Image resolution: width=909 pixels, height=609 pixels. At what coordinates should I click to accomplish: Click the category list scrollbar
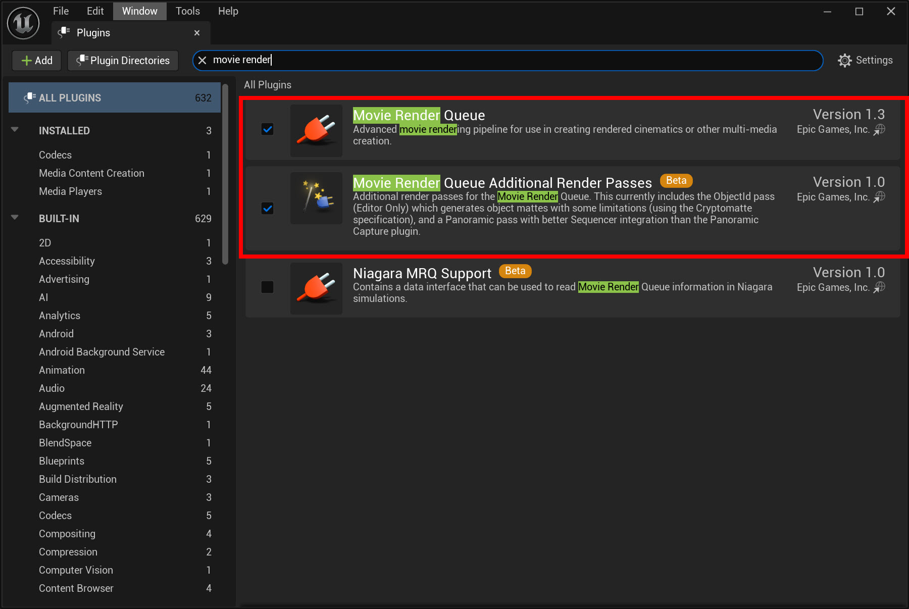tap(225, 174)
